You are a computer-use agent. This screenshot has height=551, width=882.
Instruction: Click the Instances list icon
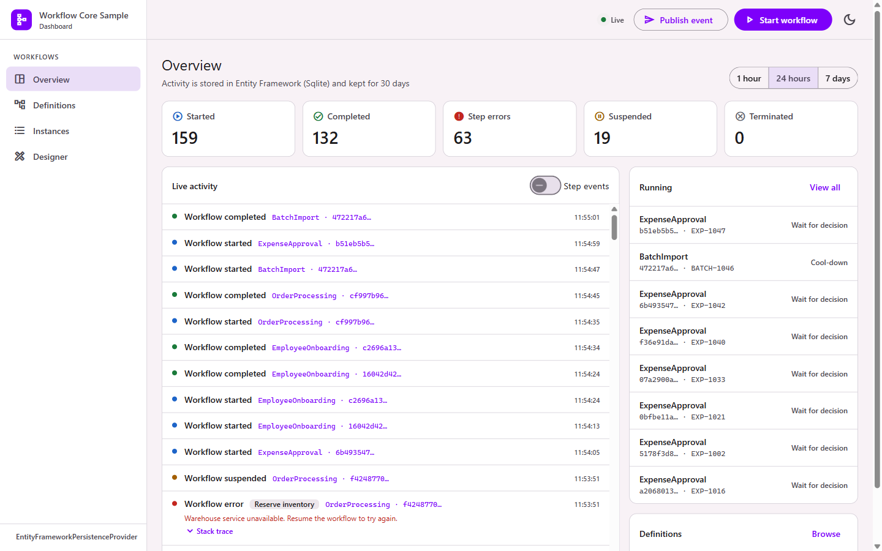click(20, 130)
